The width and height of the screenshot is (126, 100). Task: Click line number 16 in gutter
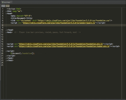click(2, 44)
